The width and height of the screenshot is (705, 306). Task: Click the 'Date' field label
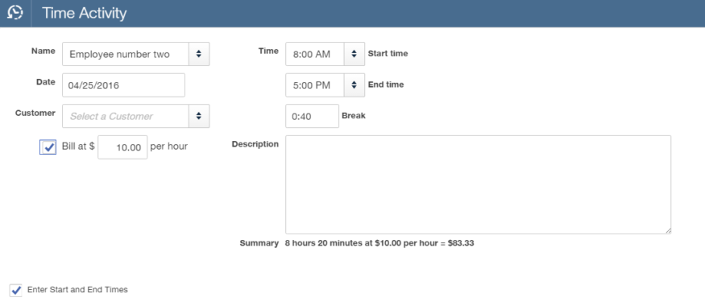[x=46, y=82]
